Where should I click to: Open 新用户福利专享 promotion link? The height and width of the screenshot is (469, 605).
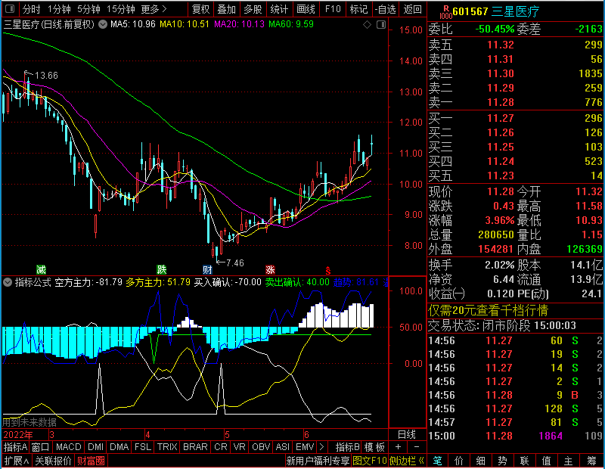(318, 461)
